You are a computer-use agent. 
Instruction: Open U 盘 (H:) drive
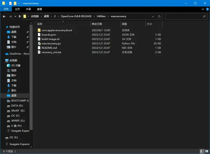16,126
